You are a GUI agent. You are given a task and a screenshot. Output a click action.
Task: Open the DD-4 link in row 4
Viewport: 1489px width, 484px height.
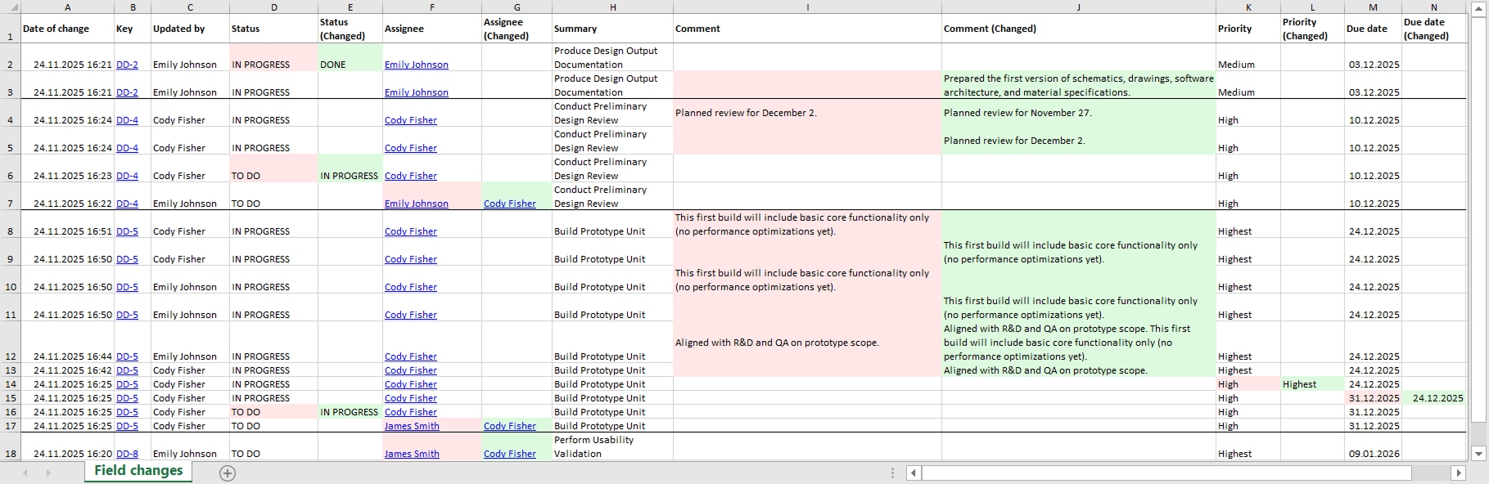tap(127, 120)
